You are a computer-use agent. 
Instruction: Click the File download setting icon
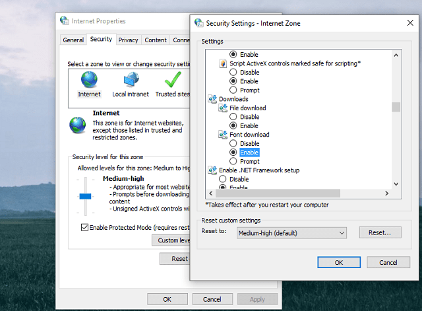[223, 108]
